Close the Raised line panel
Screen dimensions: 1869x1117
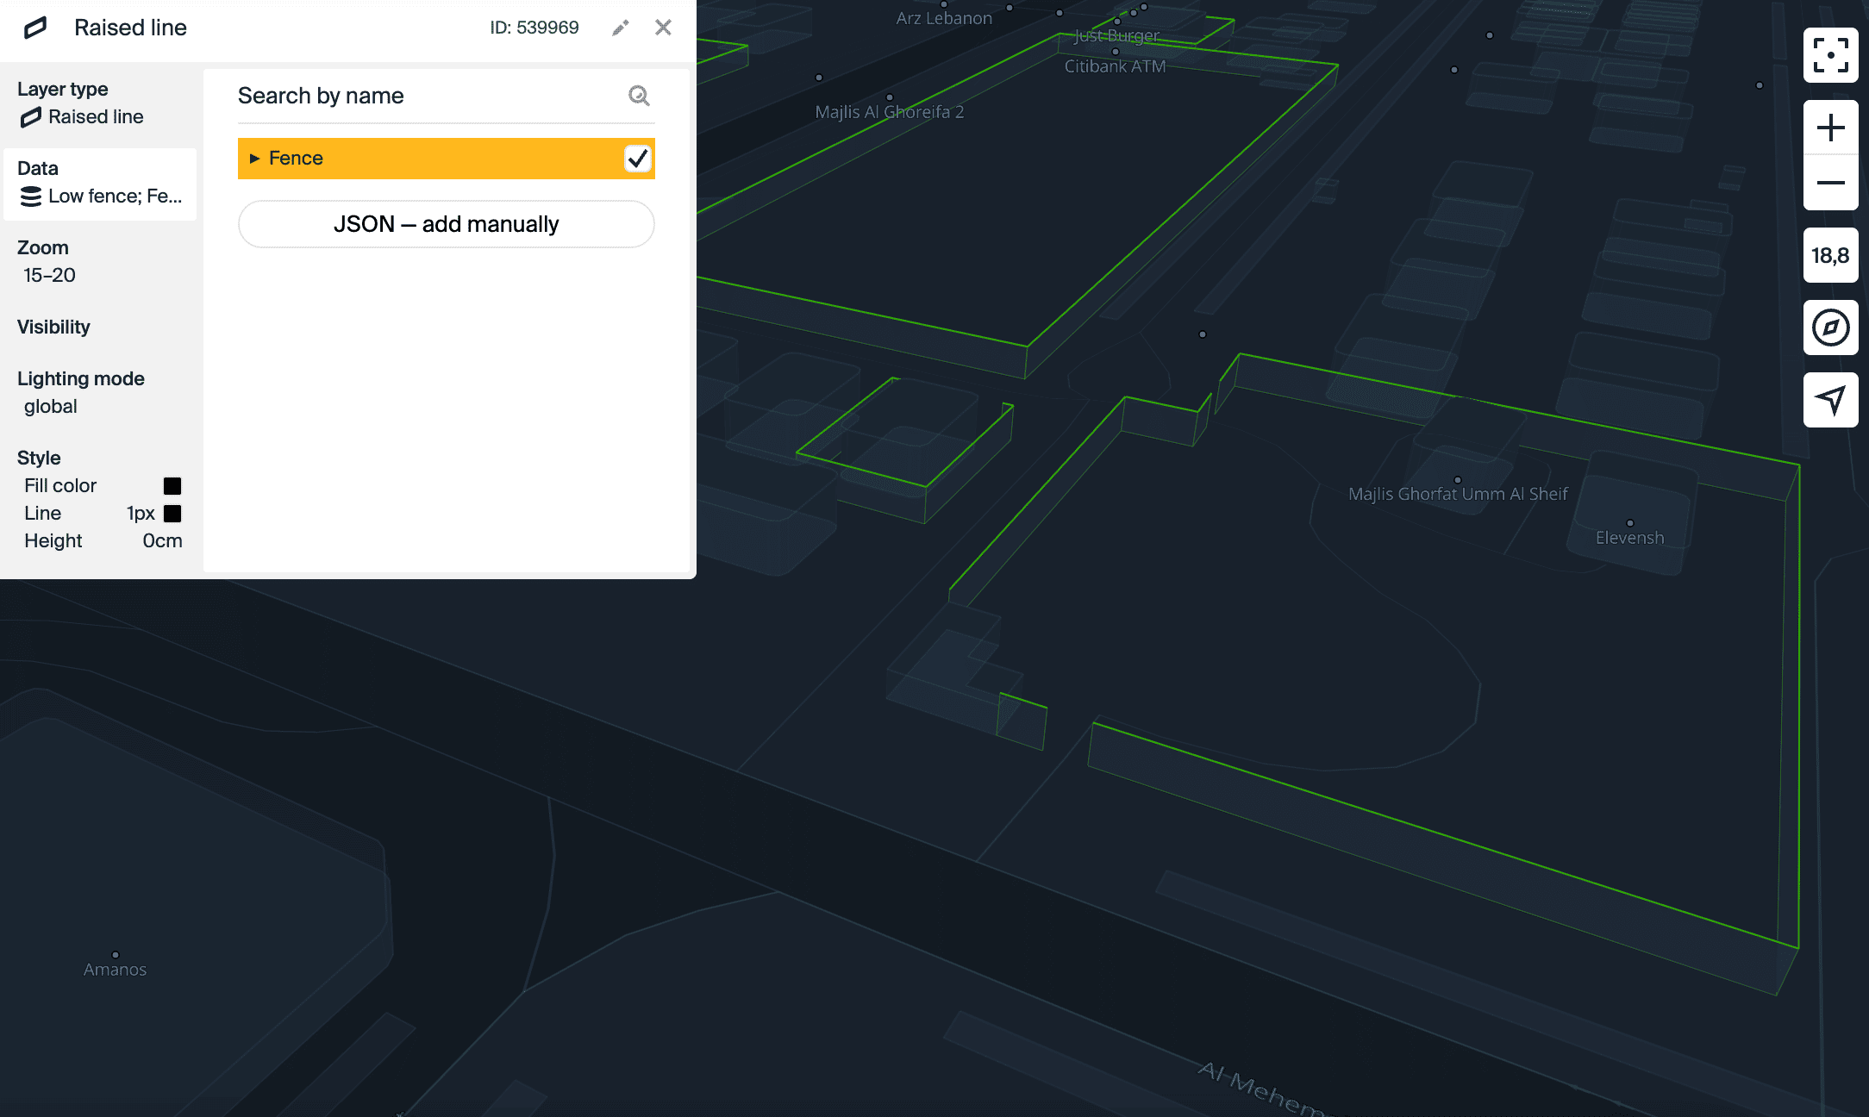(x=663, y=28)
